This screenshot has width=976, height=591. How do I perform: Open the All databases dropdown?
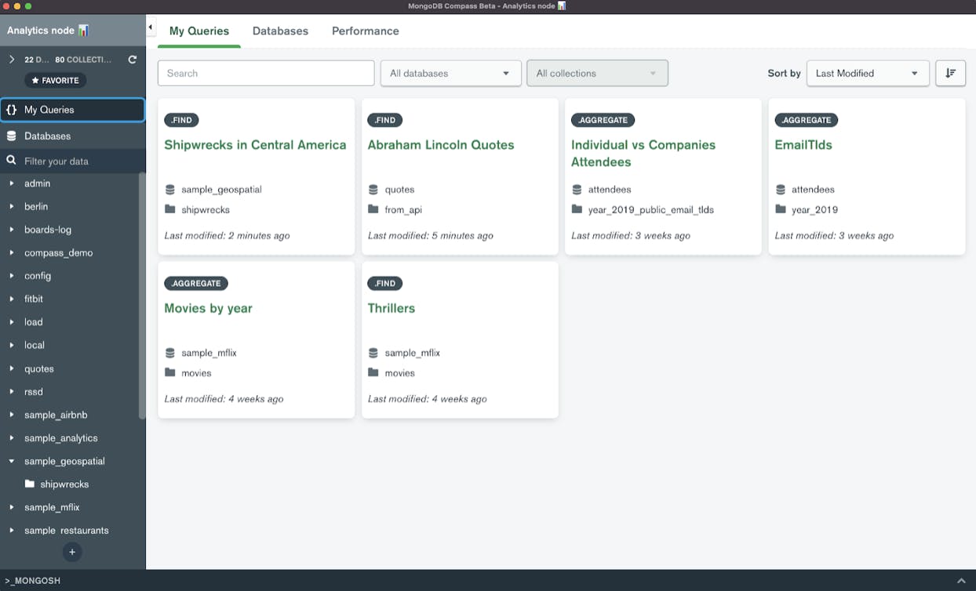(x=450, y=73)
